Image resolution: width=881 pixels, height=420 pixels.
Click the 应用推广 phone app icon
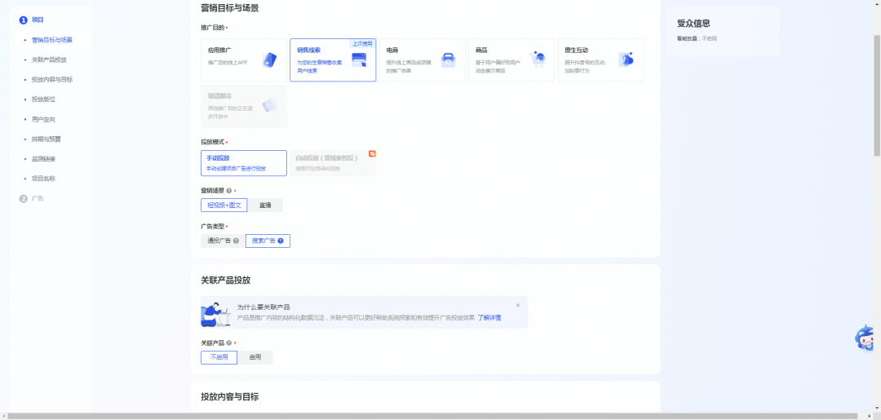coord(269,60)
